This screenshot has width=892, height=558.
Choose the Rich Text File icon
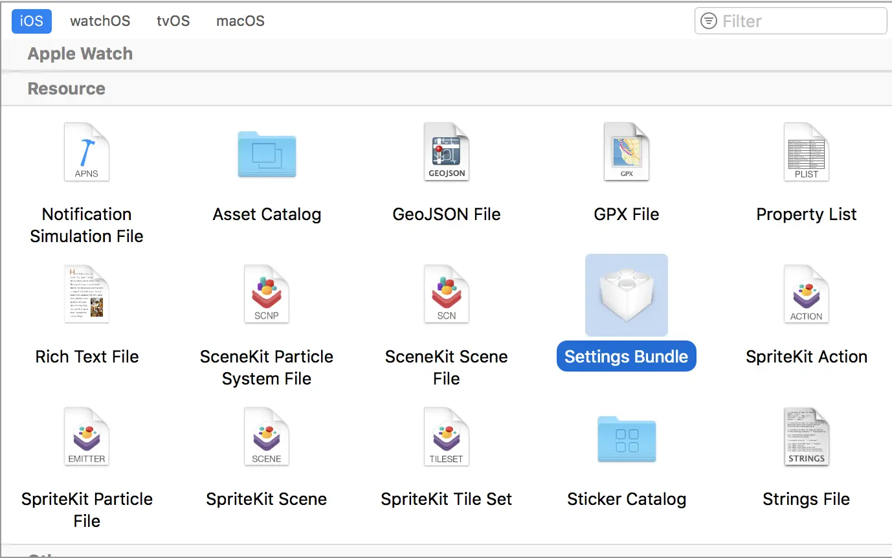(87, 295)
